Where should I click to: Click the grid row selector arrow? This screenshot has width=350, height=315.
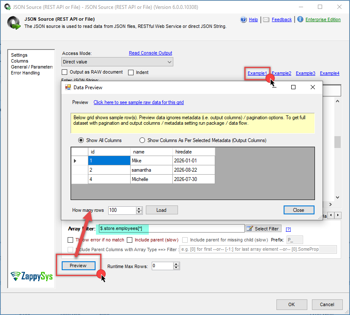[x=75, y=161]
